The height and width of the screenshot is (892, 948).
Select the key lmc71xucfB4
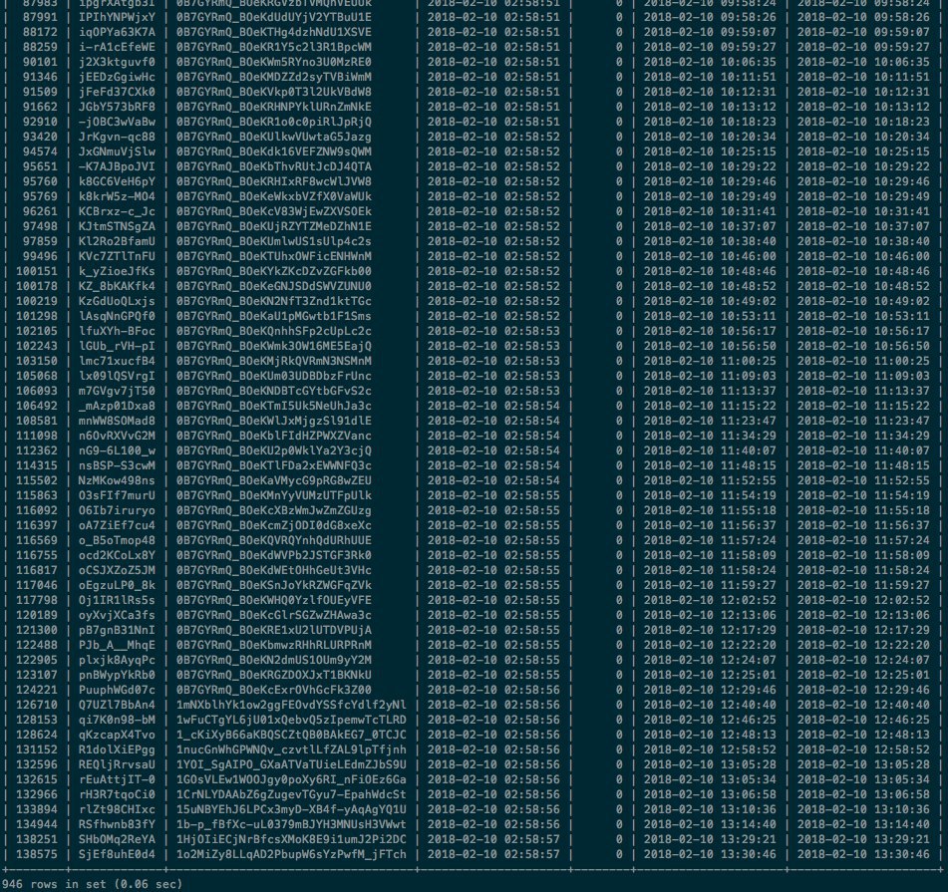[117, 362]
